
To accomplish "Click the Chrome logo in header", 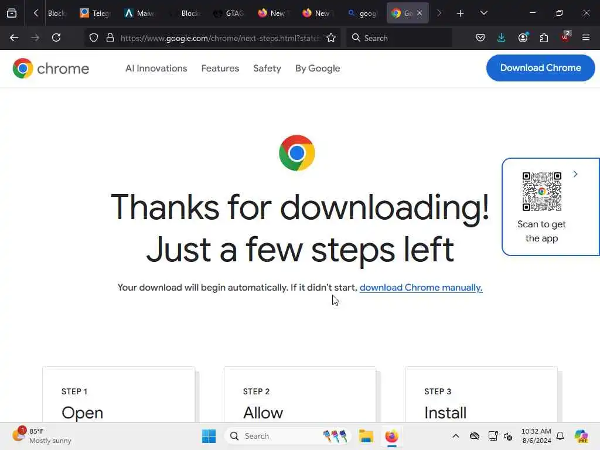I will (x=51, y=69).
